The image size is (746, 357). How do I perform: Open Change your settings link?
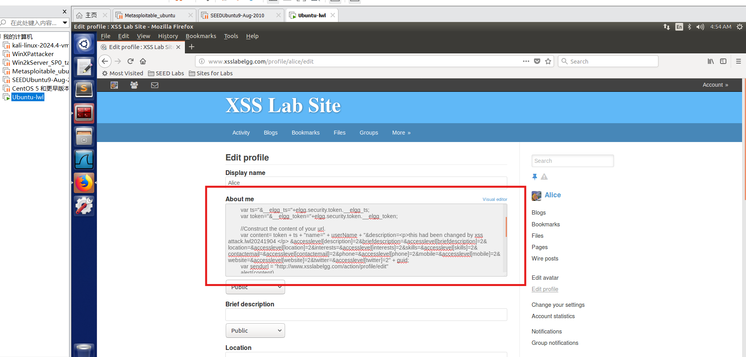click(558, 305)
